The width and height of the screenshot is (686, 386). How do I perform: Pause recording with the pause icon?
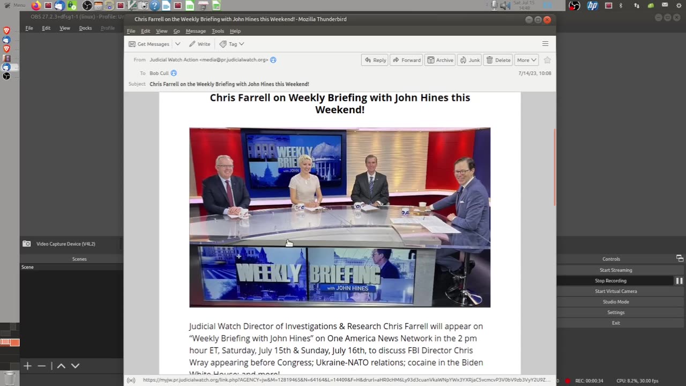tap(679, 280)
